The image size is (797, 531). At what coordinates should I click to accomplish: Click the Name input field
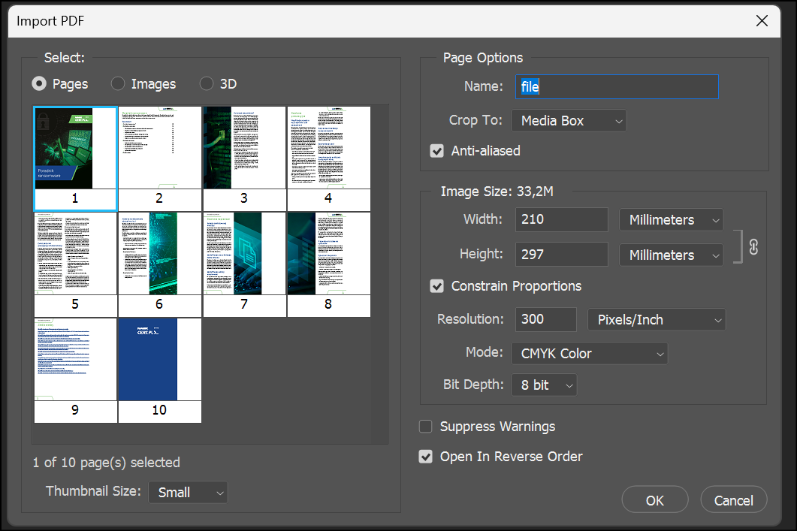coord(616,86)
